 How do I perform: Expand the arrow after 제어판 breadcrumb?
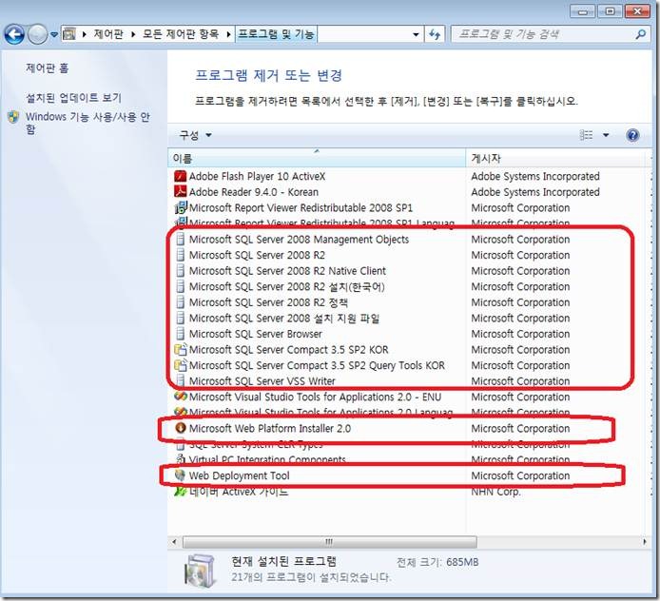[x=133, y=34]
